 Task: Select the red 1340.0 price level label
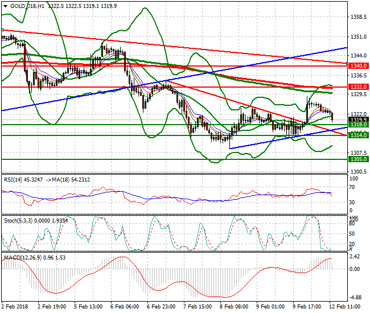359,66
